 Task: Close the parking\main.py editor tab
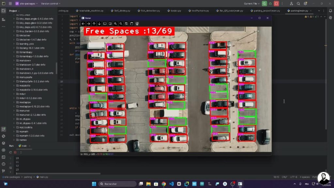pyautogui.click(x=311, y=11)
